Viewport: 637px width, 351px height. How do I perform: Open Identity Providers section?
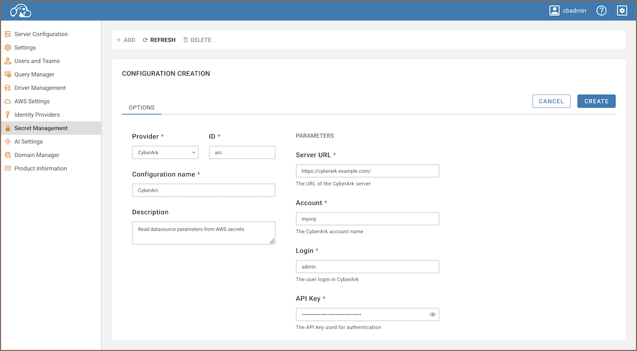37,115
